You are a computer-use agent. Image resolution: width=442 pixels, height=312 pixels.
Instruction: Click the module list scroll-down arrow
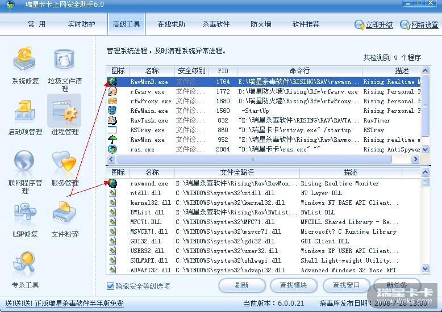tap(425, 269)
